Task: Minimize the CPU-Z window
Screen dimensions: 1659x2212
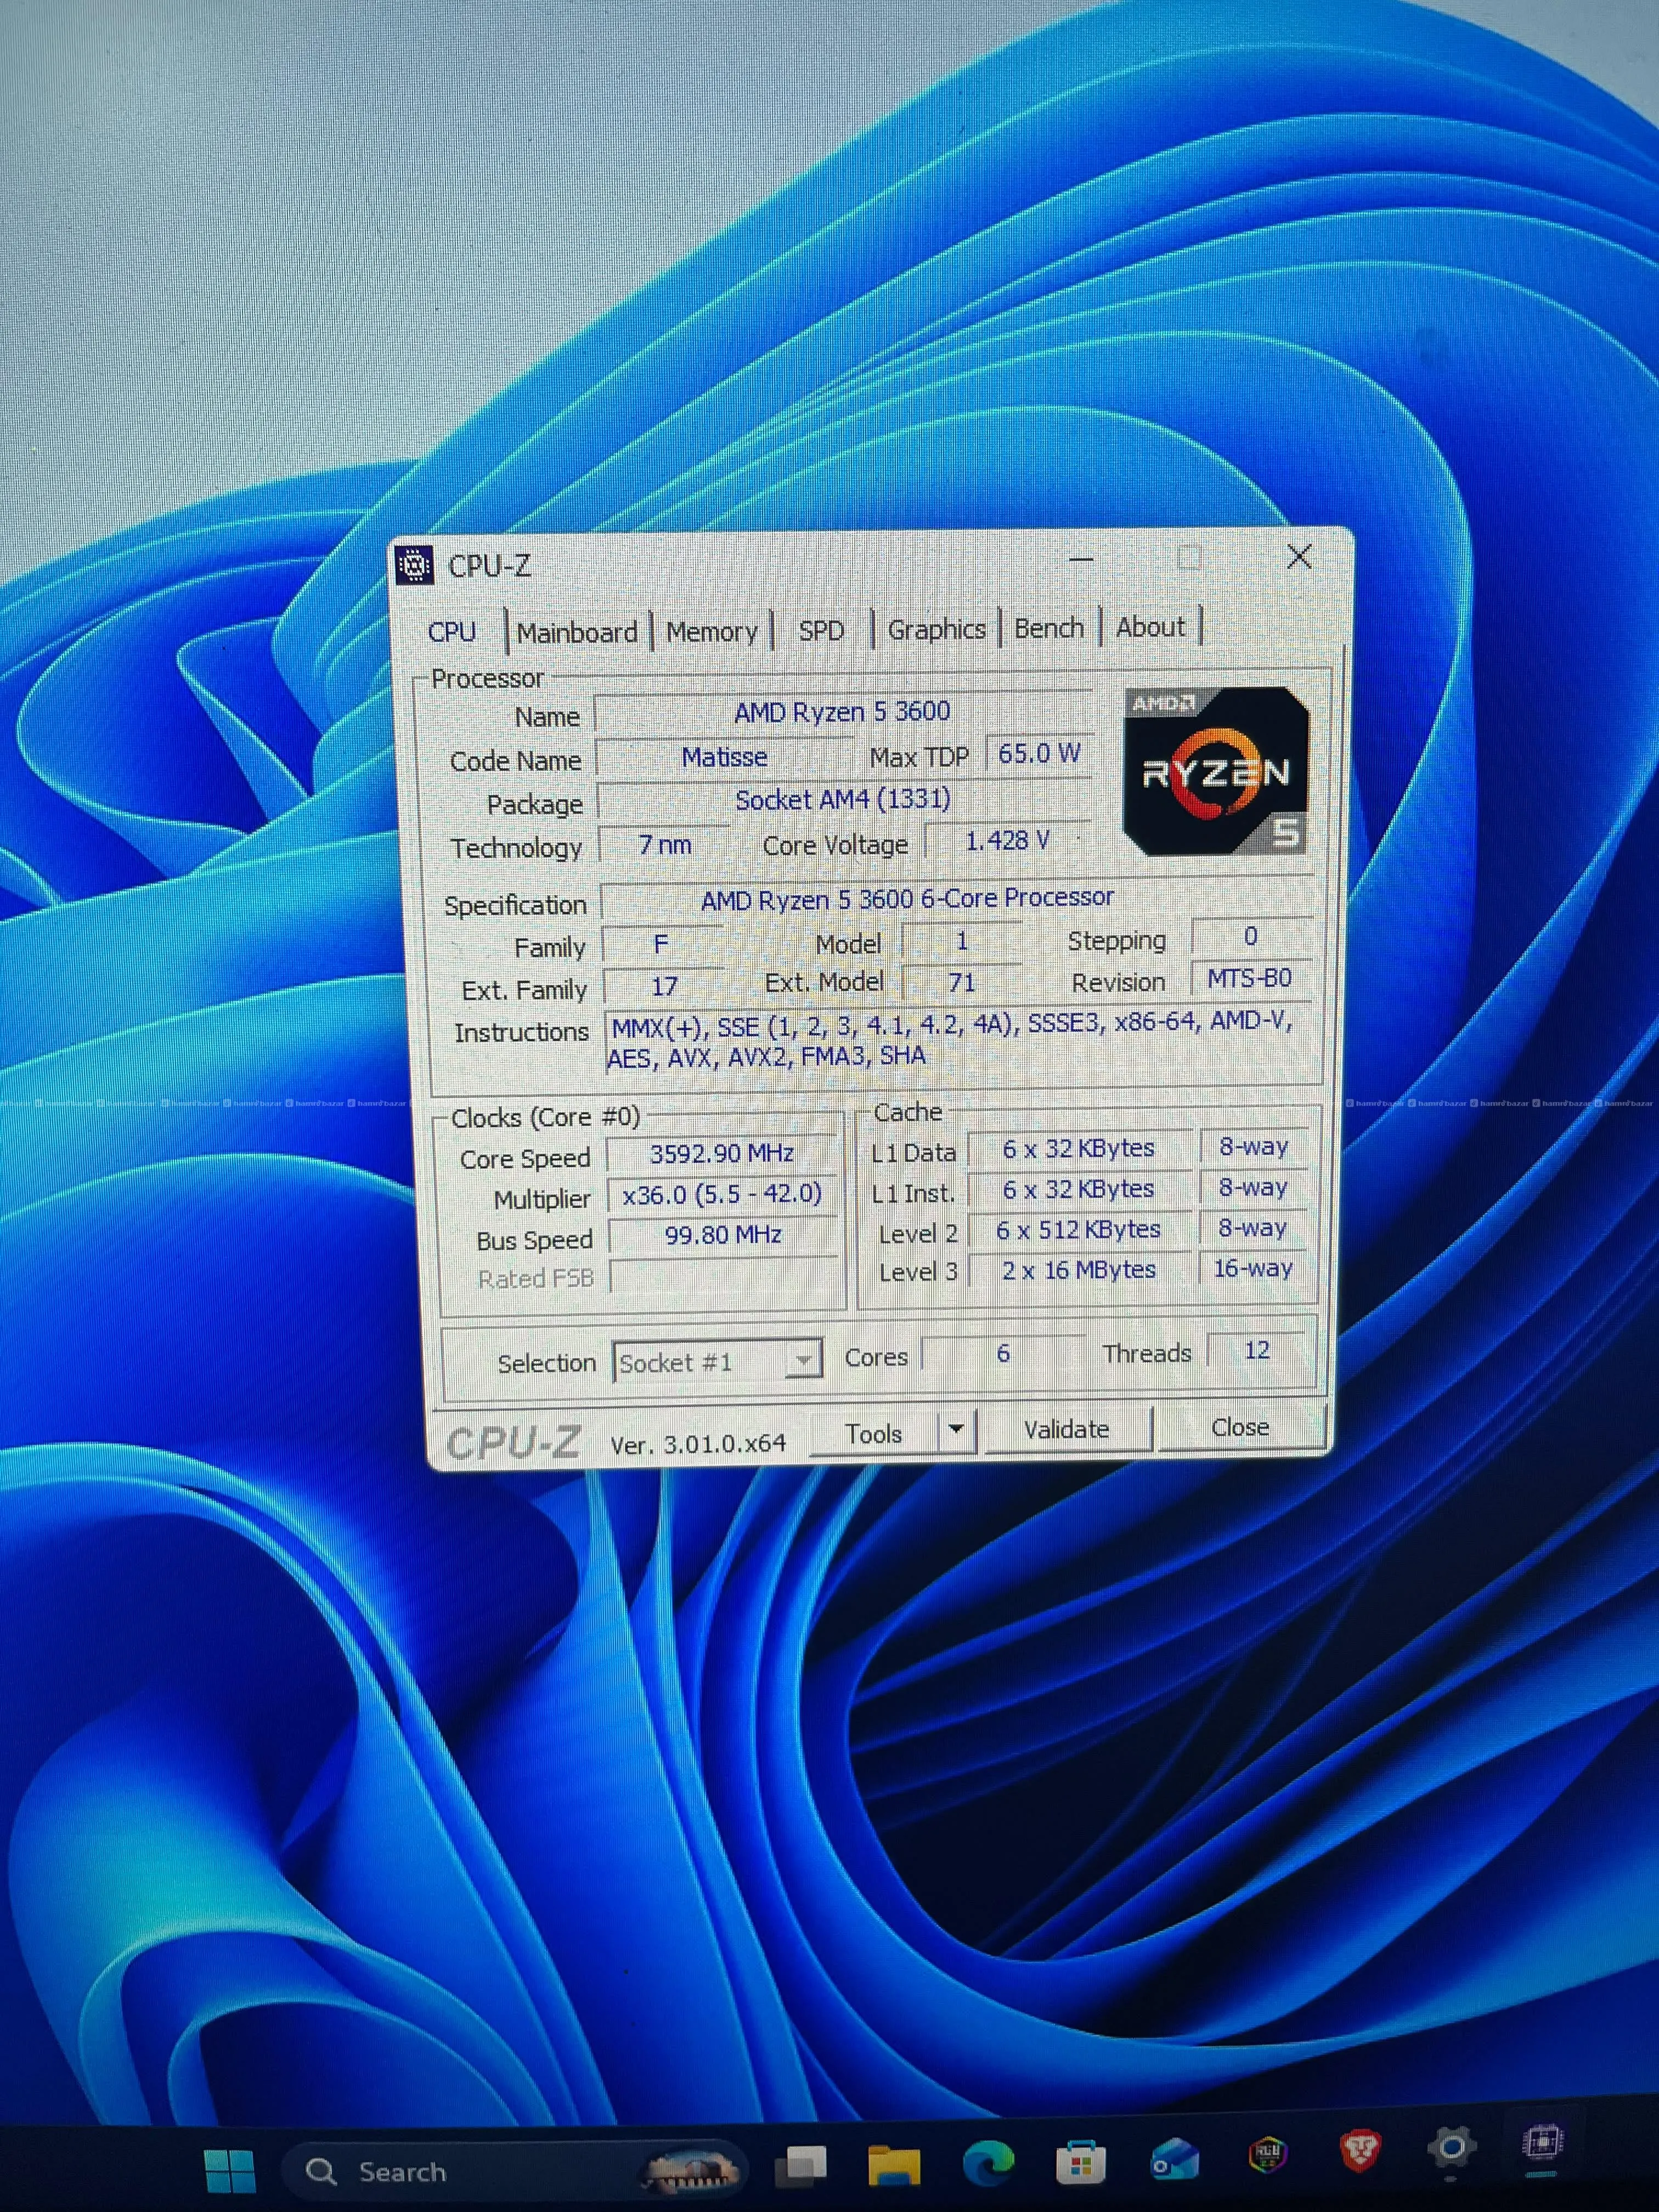Action: tap(1081, 560)
